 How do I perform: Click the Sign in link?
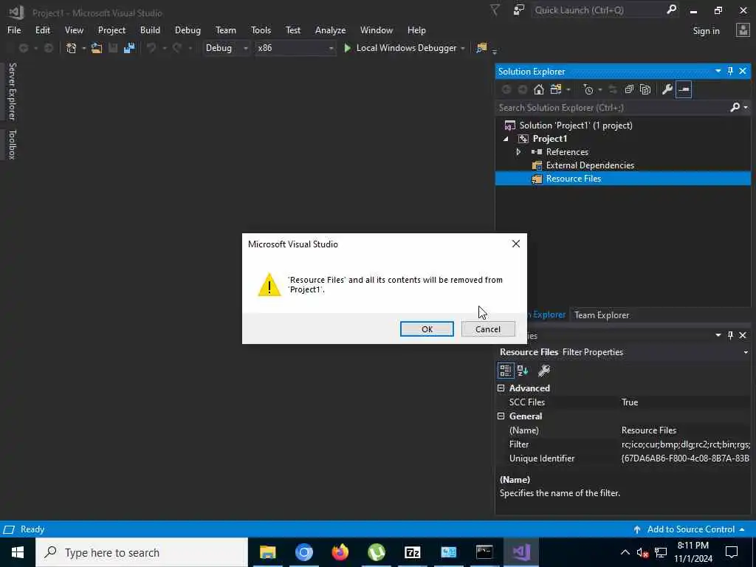point(706,31)
